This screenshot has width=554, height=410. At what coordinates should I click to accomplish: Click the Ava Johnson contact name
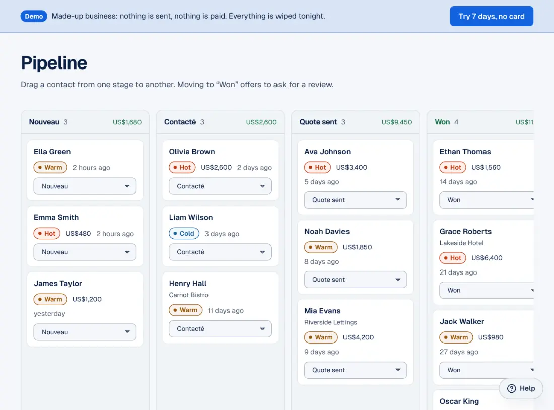pyautogui.click(x=327, y=152)
